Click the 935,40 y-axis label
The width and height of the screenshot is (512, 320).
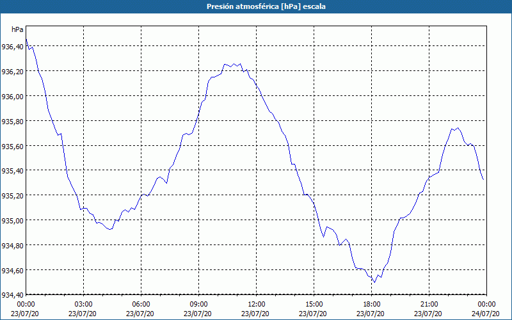(12, 171)
